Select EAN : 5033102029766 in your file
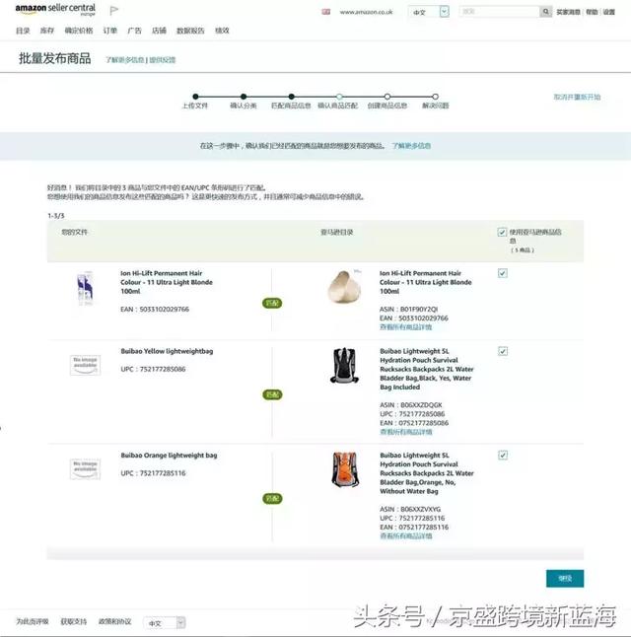631x637 pixels. 155,310
